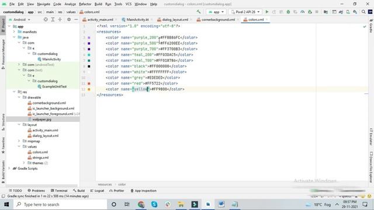Viewport: 374px width, 210px height.
Task: Open the Structure side panel
Action: 3,122
